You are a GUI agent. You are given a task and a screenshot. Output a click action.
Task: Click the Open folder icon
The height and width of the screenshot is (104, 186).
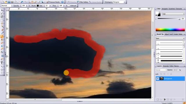point(6,2)
